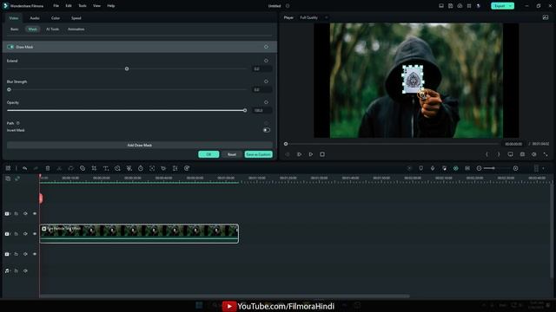The image size is (556, 312).
Task: Click the microphone voiceover icon in the timeline toolbar
Action: tap(433, 168)
